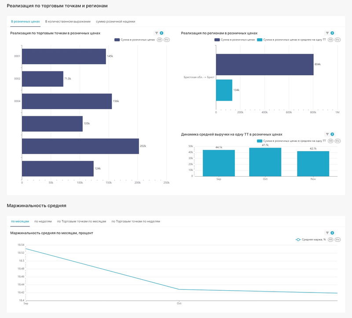
Task: Open 'по Торговым точкам по месяцам' tab
Action: coord(81,221)
